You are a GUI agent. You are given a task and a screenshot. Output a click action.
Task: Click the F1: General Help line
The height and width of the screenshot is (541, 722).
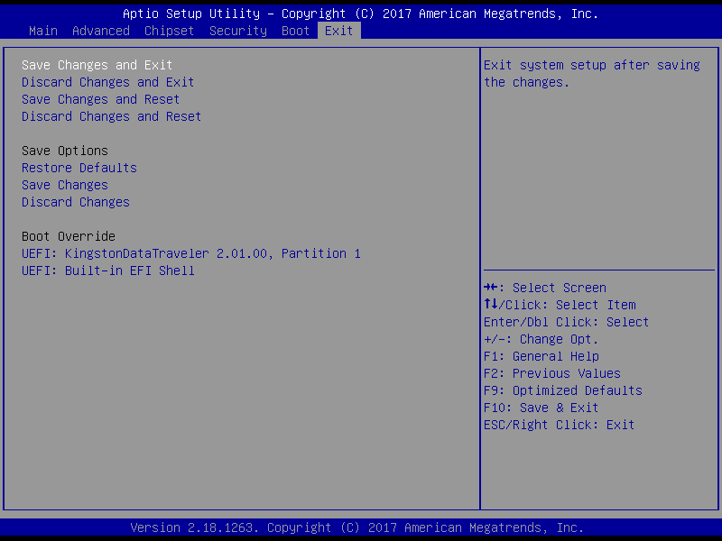tap(541, 356)
